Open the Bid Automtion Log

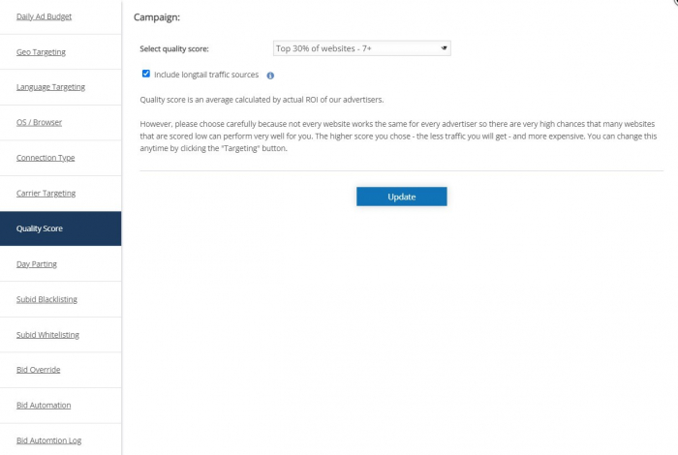(x=48, y=440)
